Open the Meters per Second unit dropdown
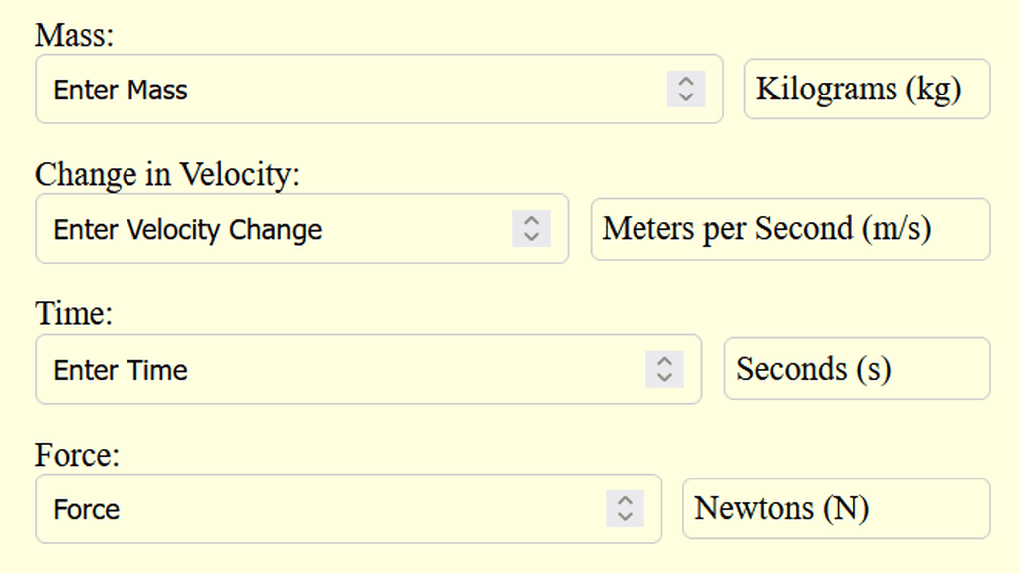Viewport: 1020px width, 573px height. (790, 229)
